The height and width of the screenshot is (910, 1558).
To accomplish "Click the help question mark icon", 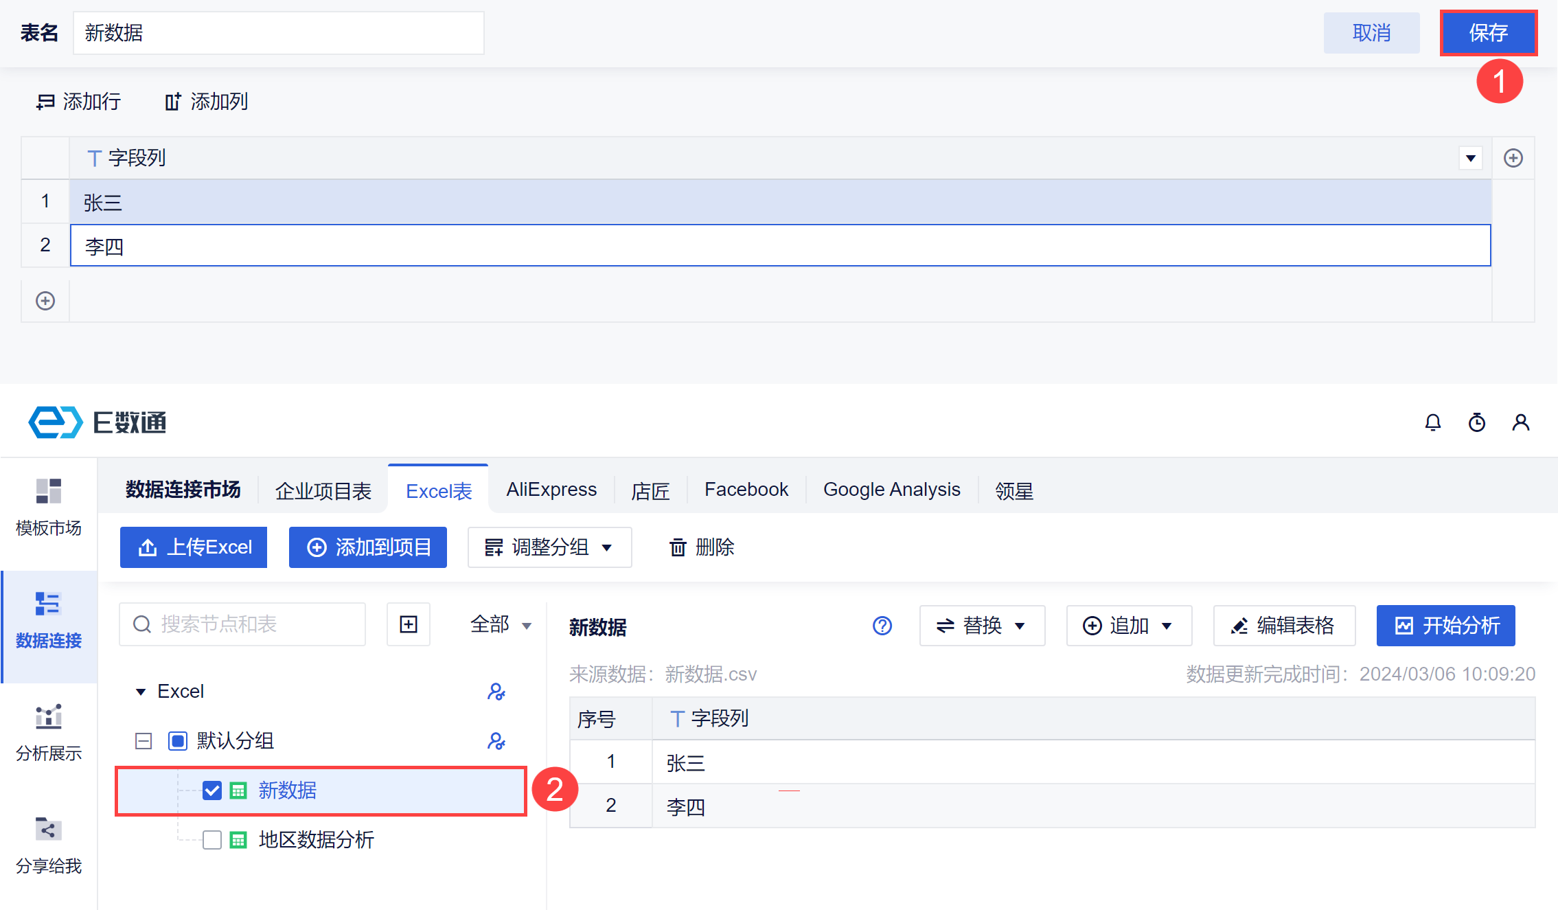I will (882, 626).
